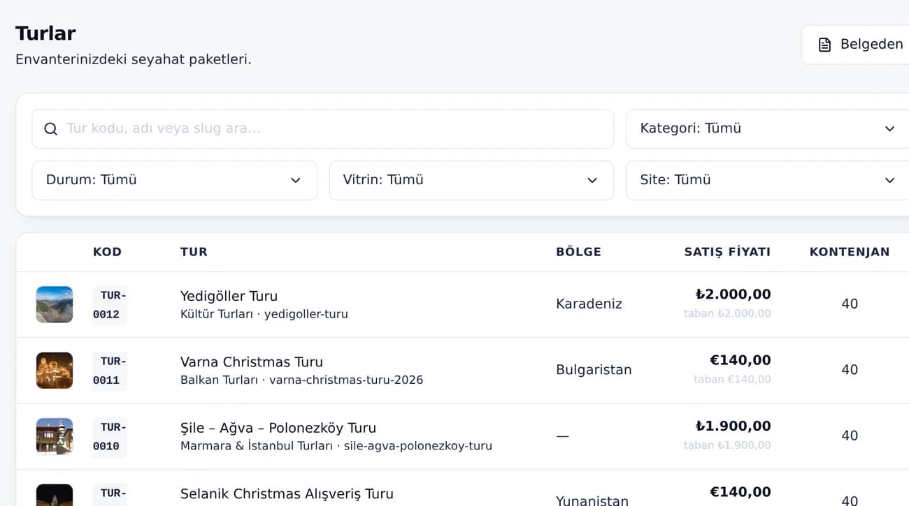Expand the Site: Tümü filter
Screen dimensions: 909x506
768,180
